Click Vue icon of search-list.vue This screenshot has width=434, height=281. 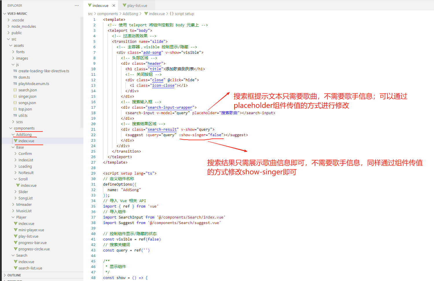[16, 268]
